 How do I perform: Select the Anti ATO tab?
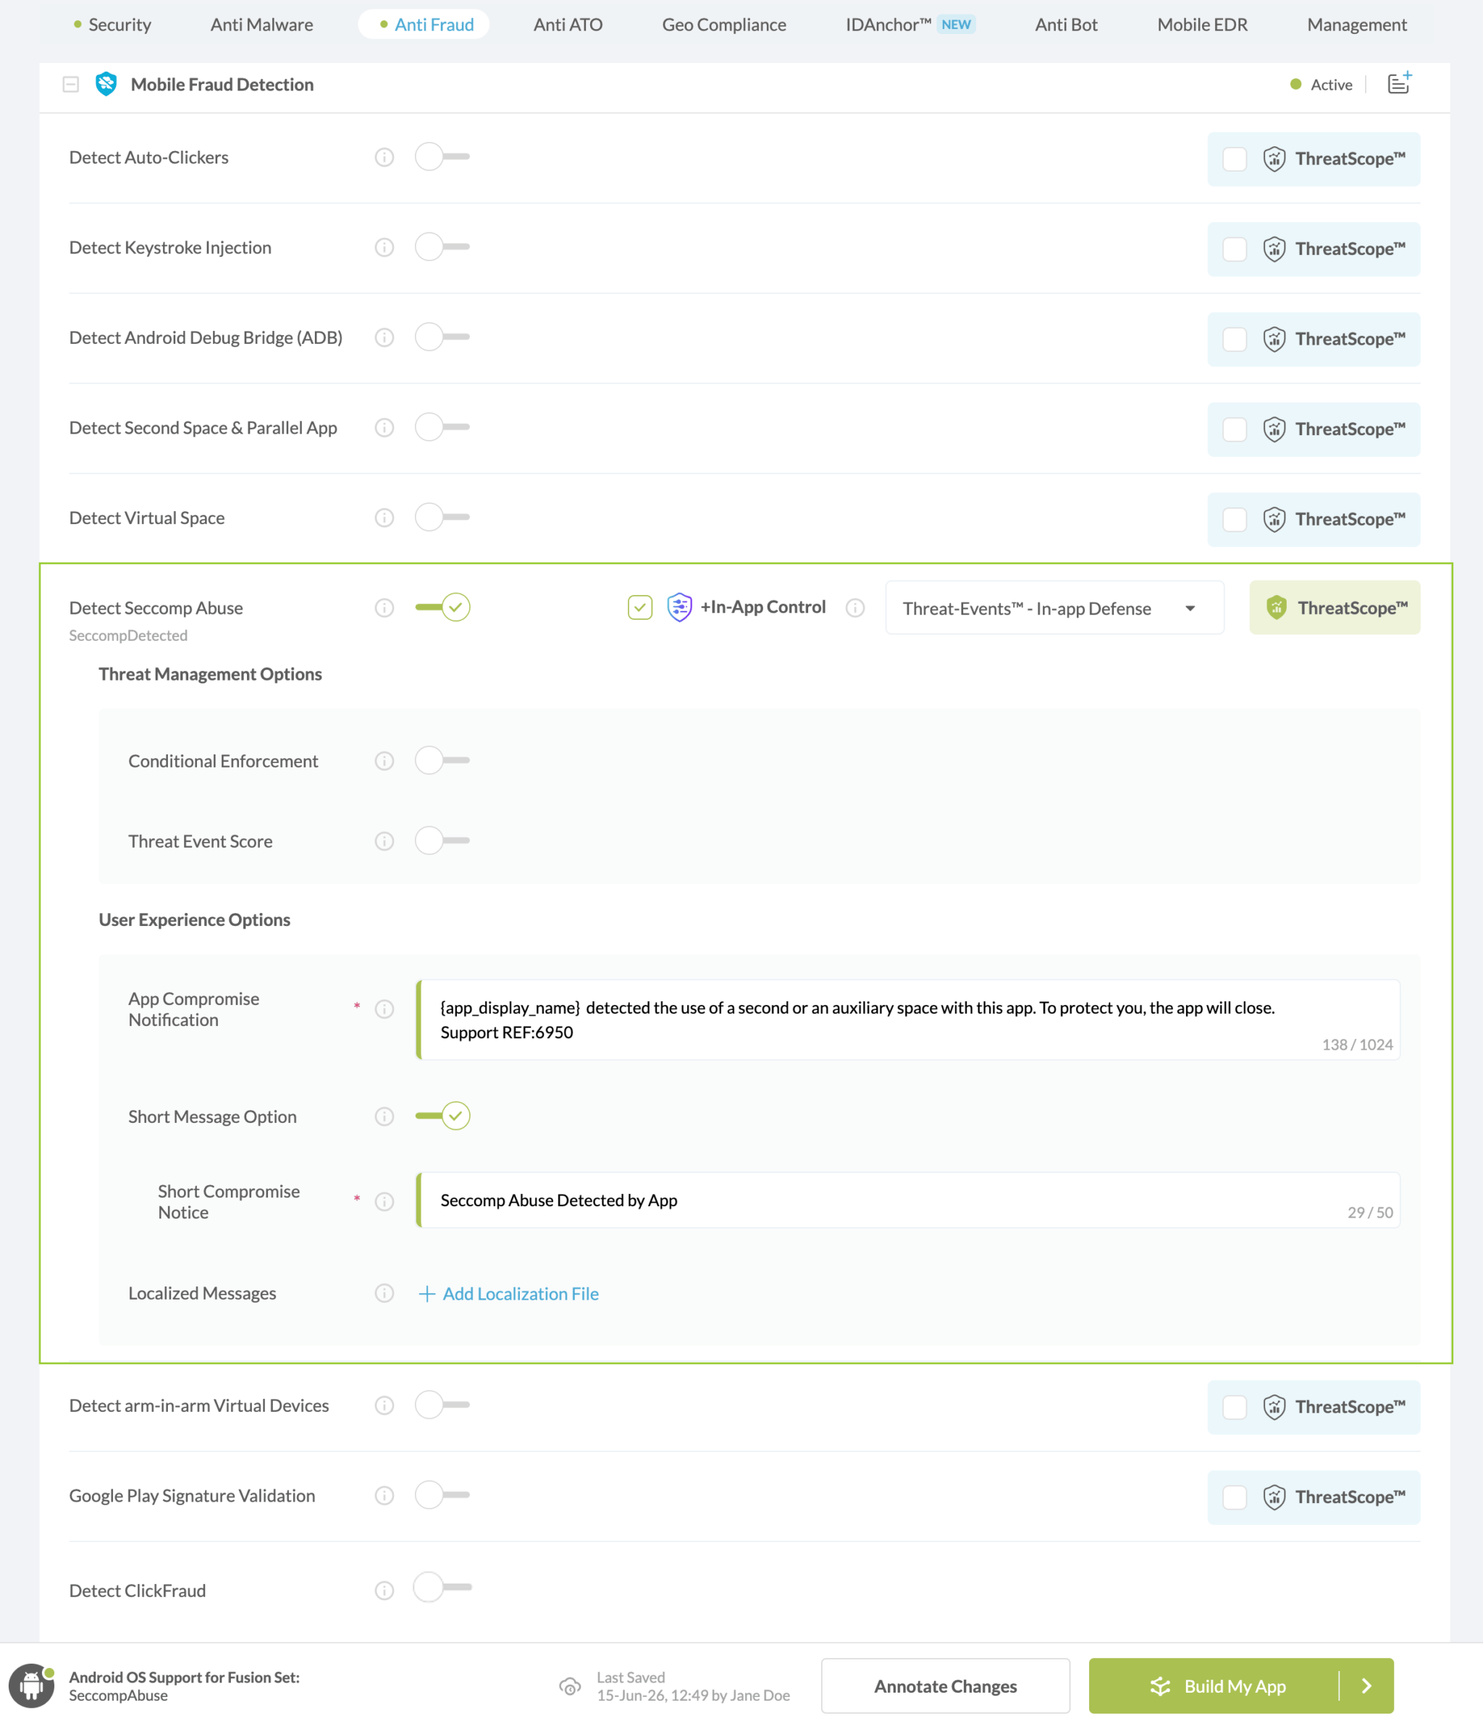coord(568,25)
